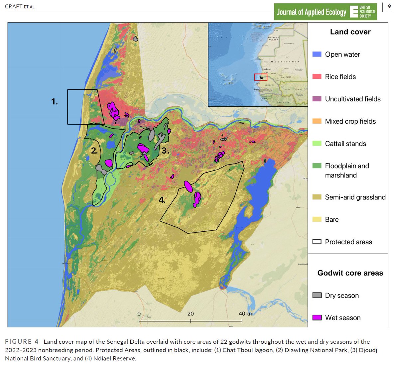Click the Semi-arid grassland swatch
The height and width of the screenshot is (373, 399).
pos(316,197)
